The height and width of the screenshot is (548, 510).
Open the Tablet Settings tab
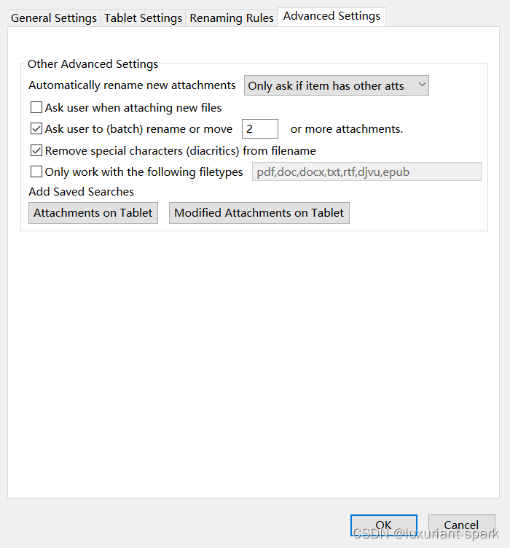pos(143,18)
